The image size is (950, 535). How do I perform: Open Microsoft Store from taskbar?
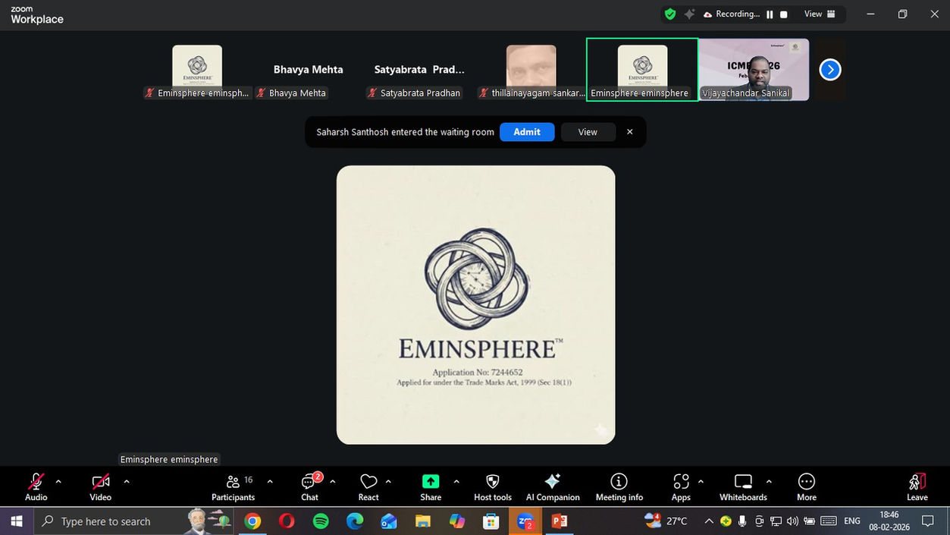point(491,521)
